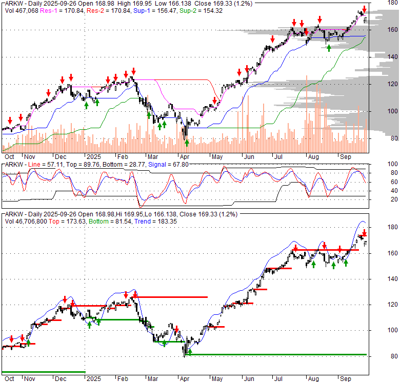Click the 100 price label on top chart
Image resolution: width=400 pixels, height=382 pixels.
tap(392, 111)
